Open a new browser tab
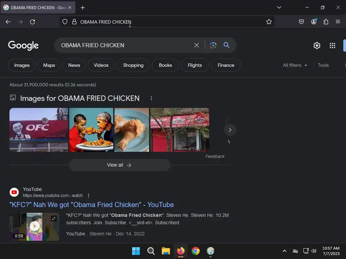Screen dimensions: 346x259 coord(82,8)
